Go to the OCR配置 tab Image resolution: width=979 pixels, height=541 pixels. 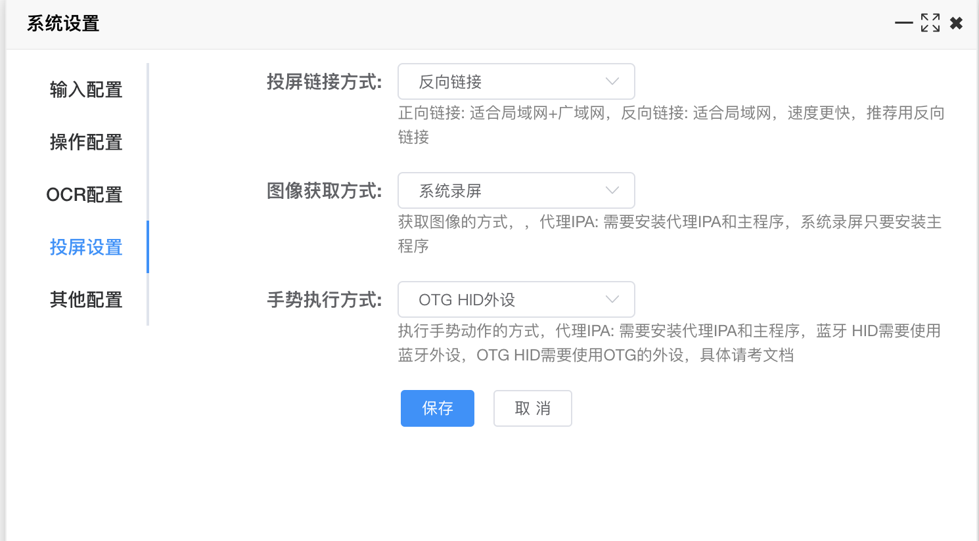[84, 194]
